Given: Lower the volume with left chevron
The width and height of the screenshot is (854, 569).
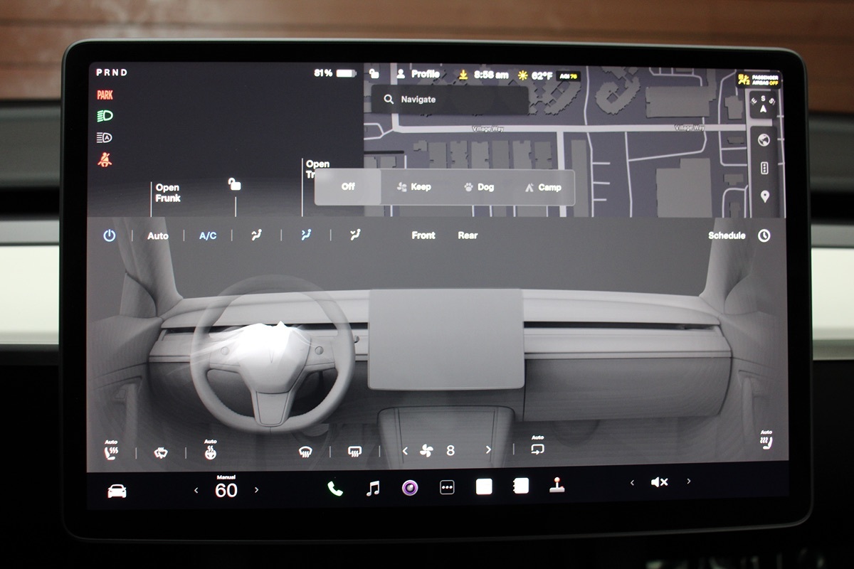Looking at the screenshot, I should click(x=632, y=482).
